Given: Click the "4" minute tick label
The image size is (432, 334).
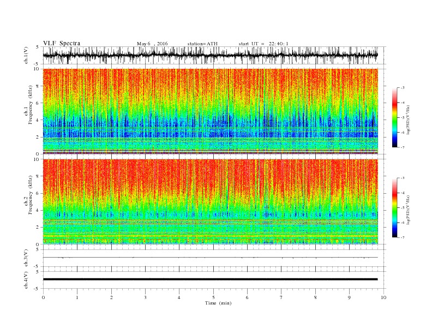Looking at the screenshot, I should click(179, 297).
